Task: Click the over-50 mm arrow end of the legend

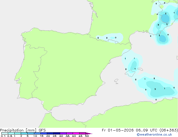Action: click(89, 133)
